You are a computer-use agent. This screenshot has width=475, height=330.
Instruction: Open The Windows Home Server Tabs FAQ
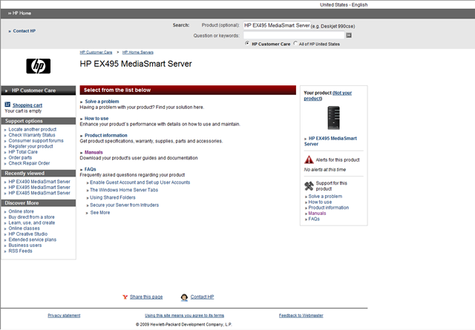click(124, 190)
